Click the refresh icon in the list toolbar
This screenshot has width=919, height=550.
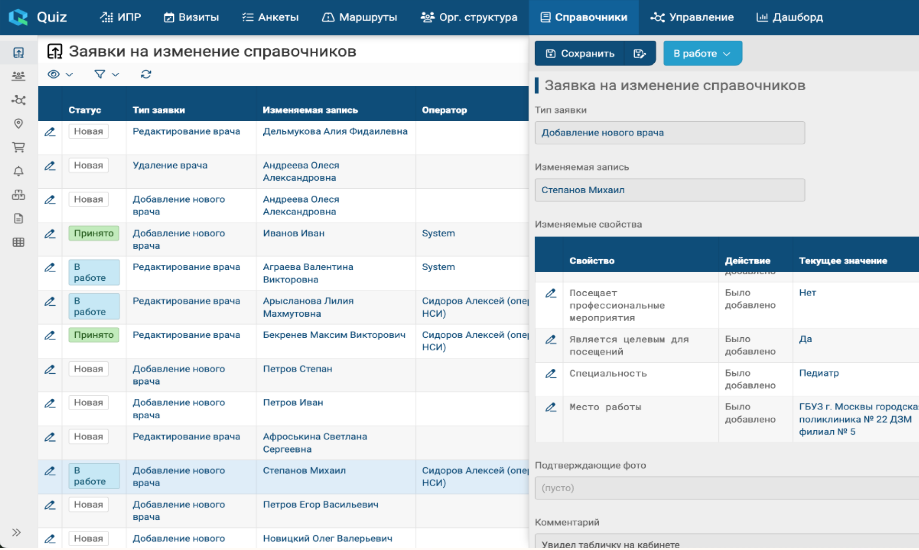pos(146,74)
